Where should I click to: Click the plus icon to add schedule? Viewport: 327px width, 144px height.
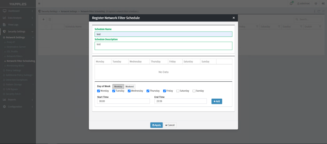[x=43, y=19]
